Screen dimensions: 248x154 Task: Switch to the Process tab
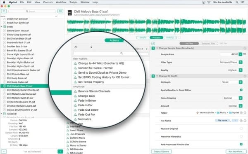click(x=156, y=37)
